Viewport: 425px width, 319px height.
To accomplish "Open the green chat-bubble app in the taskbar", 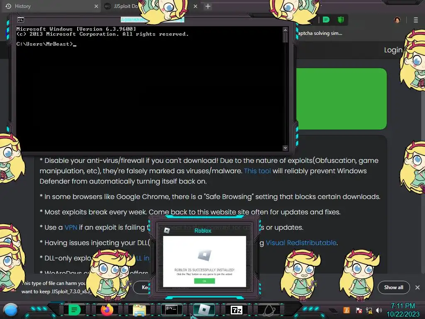I will point(75,310).
